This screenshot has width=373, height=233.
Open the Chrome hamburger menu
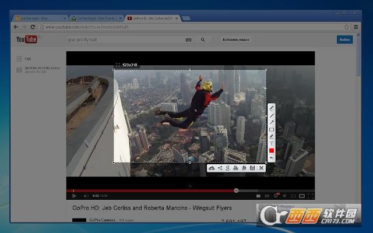tap(356, 27)
